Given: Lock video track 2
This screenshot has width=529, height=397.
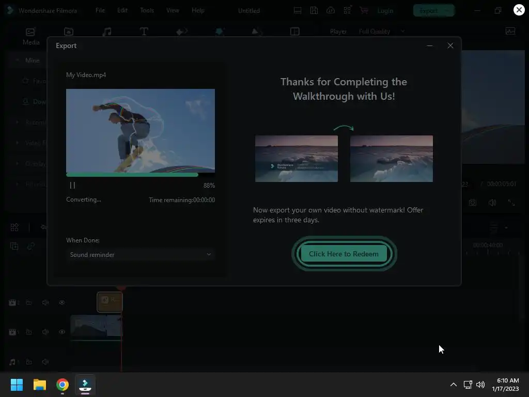Looking at the screenshot, I should [x=29, y=302].
